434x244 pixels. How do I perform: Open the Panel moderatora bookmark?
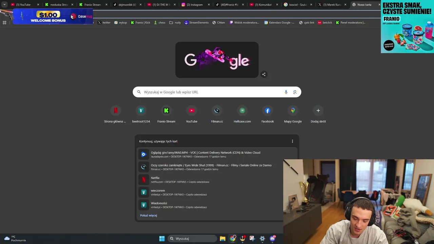(x=351, y=23)
